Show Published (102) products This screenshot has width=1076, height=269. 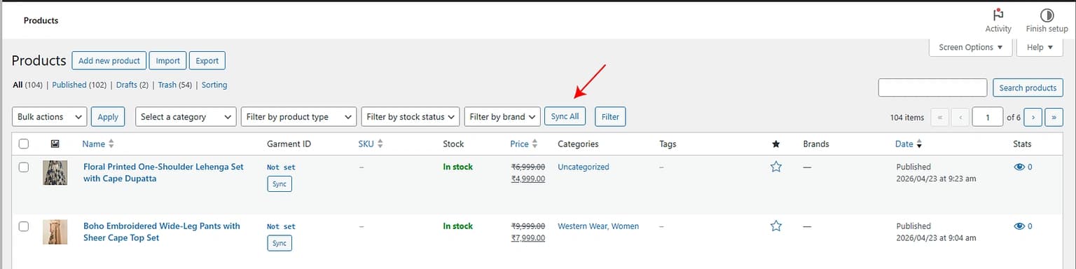(x=79, y=85)
